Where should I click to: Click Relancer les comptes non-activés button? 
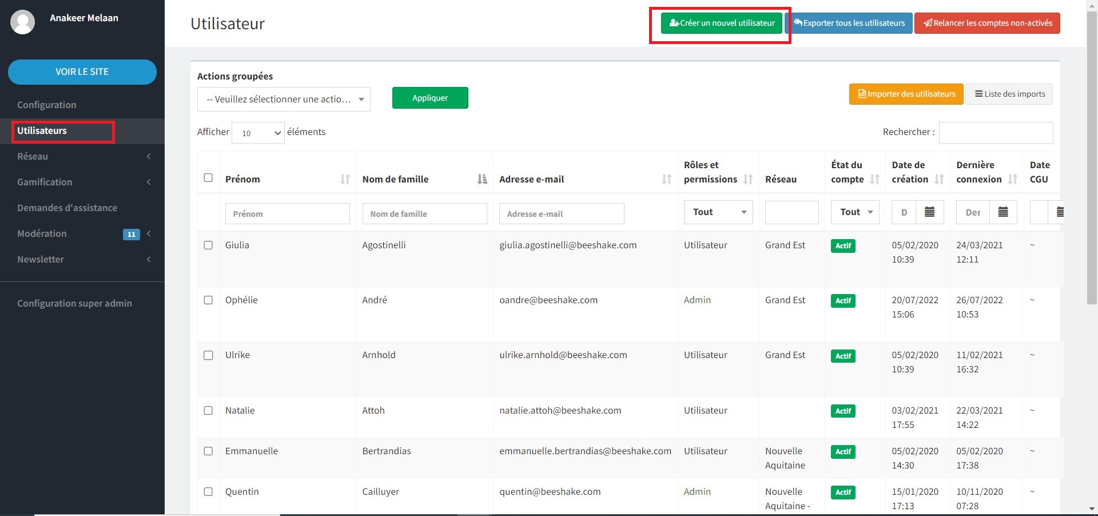point(987,23)
